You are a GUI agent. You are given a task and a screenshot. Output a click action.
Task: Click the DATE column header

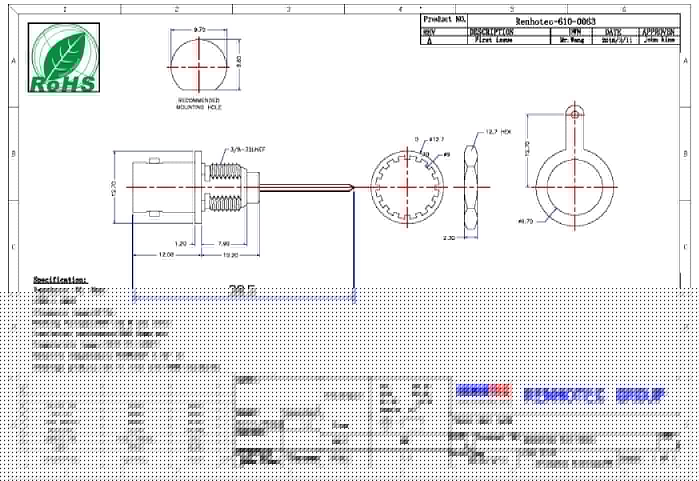coord(613,32)
